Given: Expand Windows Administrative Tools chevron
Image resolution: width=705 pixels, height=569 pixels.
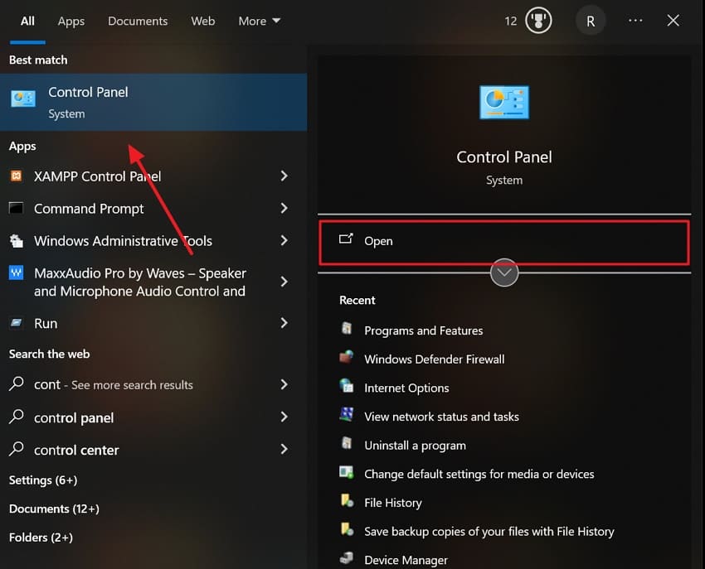Looking at the screenshot, I should coord(284,241).
